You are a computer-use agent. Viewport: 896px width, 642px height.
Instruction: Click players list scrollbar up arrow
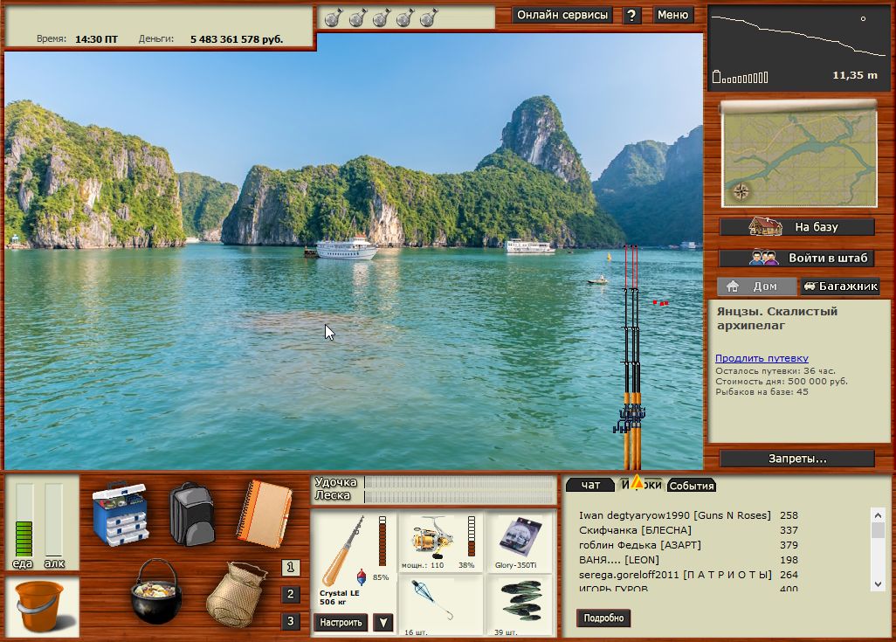click(878, 515)
